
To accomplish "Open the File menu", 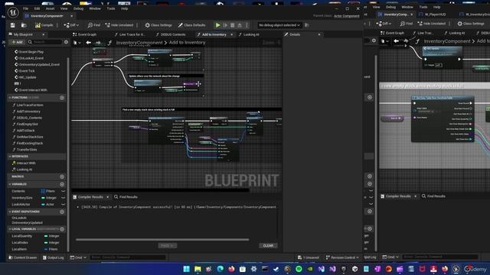I will point(25,8).
